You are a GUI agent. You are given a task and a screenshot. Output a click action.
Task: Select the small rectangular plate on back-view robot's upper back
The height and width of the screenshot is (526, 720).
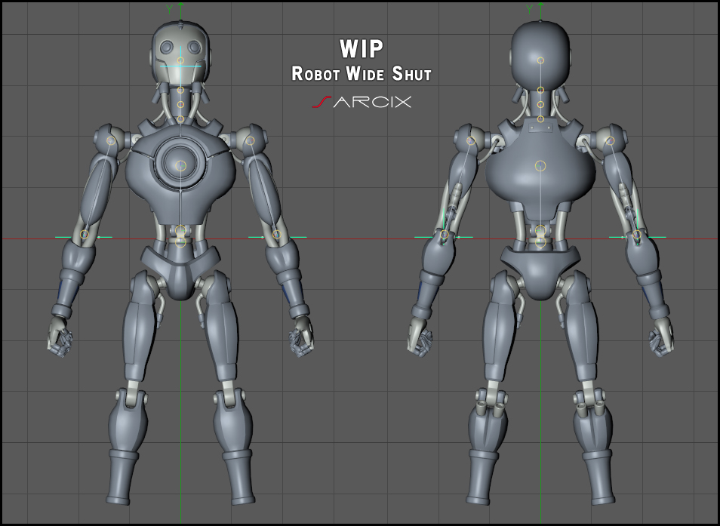pos(540,127)
